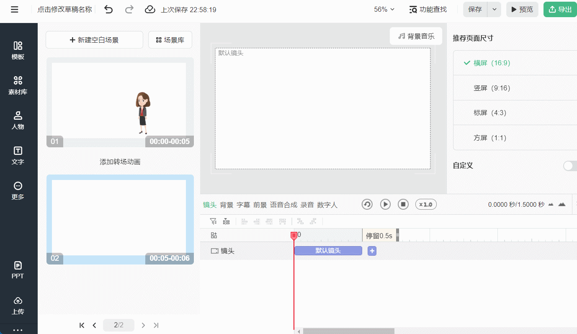This screenshot has width=577, height=334.
Task: Click the 2/2 page number field
Action: click(x=118, y=325)
